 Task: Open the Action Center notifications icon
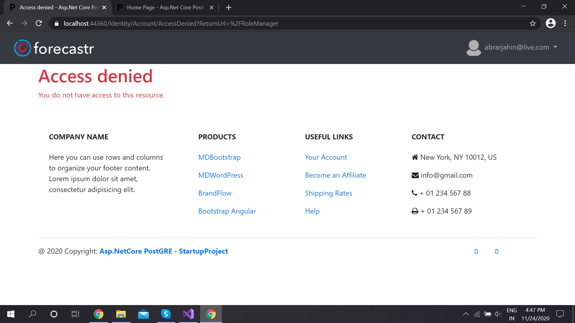click(x=560, y=314)
